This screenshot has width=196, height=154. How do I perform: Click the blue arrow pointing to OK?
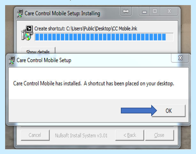coord(139,111)
